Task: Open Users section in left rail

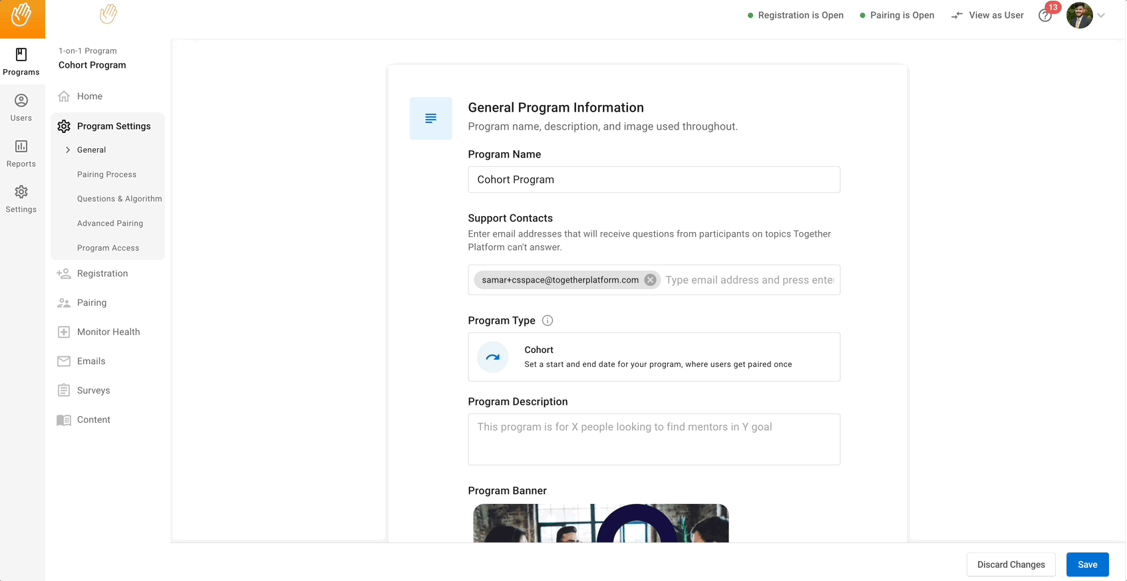Action: [x=21, y=108]
